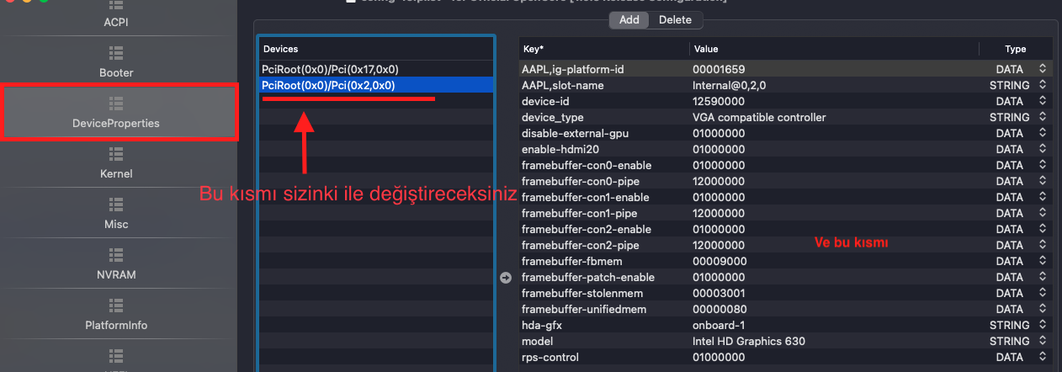Viewport: 1062px width, 372px height.
Task: Select device PciRoot(0x0)/Pci(0x2,0x0)
Action: click(328, 85)
